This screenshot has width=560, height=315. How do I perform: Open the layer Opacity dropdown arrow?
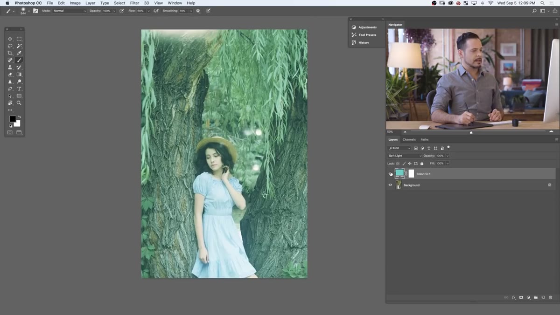coord(448,156)
